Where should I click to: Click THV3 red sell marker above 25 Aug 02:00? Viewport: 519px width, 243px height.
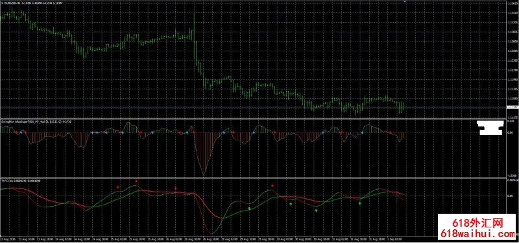(118, 187)
